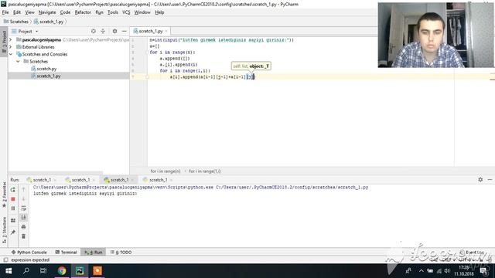Click the down arrow in the Run console toolbar
Screen dimensions: 495x278
pyautogui.click(x=23, y=199)
